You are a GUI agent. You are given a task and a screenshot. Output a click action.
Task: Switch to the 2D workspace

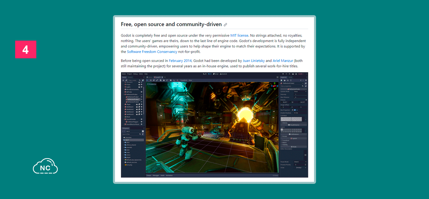point(205,74)
